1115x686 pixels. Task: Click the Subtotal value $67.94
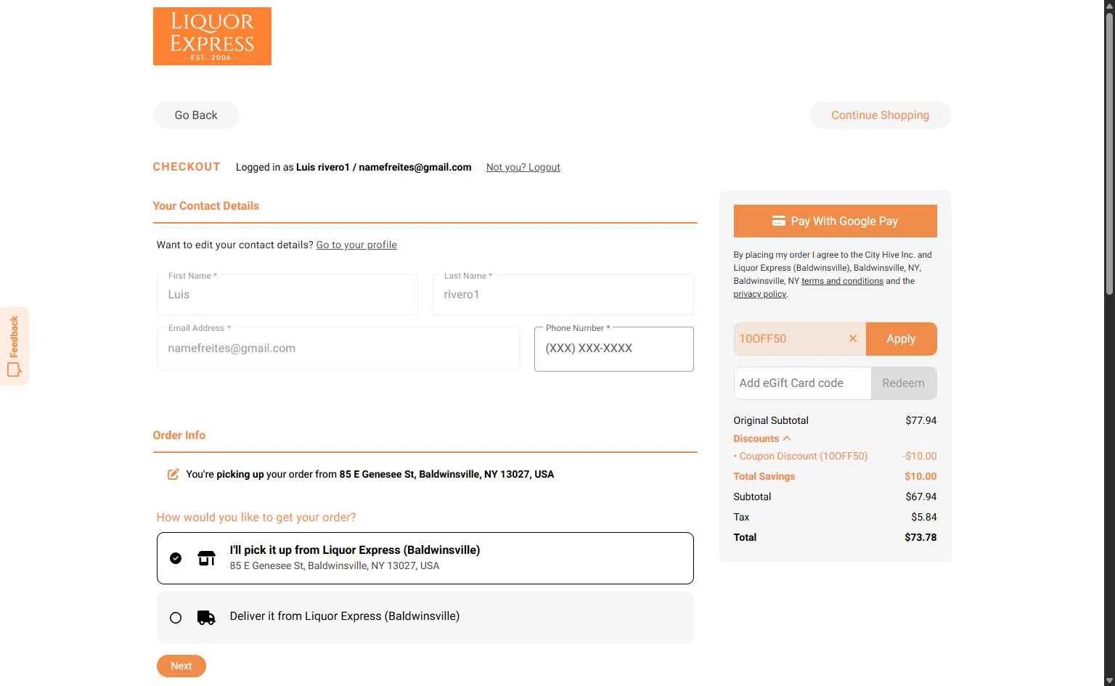click(920, 497)
